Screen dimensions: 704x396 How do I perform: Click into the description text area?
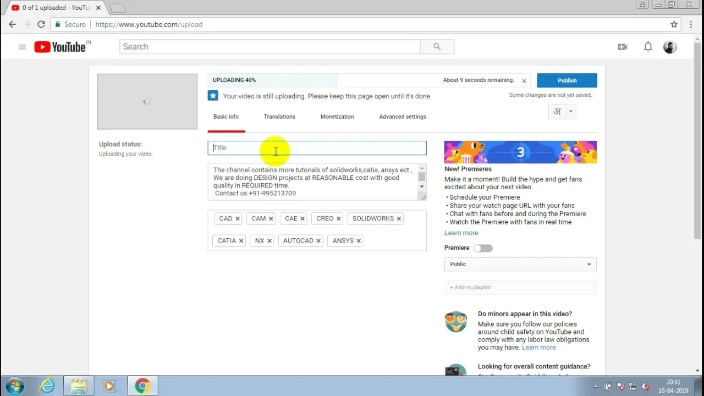pyautogui.click(x=313, y=182)
